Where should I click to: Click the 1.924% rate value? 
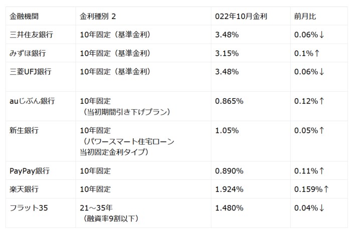229,189
